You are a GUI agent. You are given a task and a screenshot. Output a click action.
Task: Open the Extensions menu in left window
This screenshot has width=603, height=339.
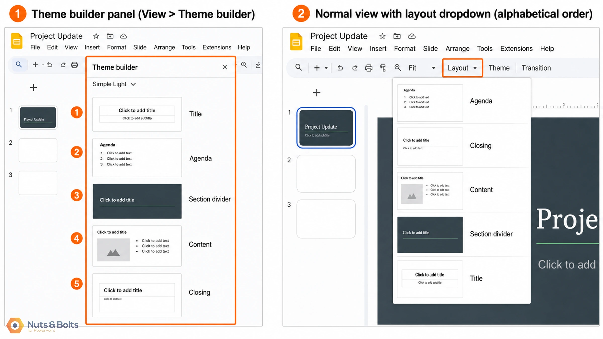pos(217,47)
